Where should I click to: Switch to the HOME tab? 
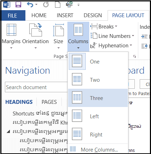[x=39, y=15]
